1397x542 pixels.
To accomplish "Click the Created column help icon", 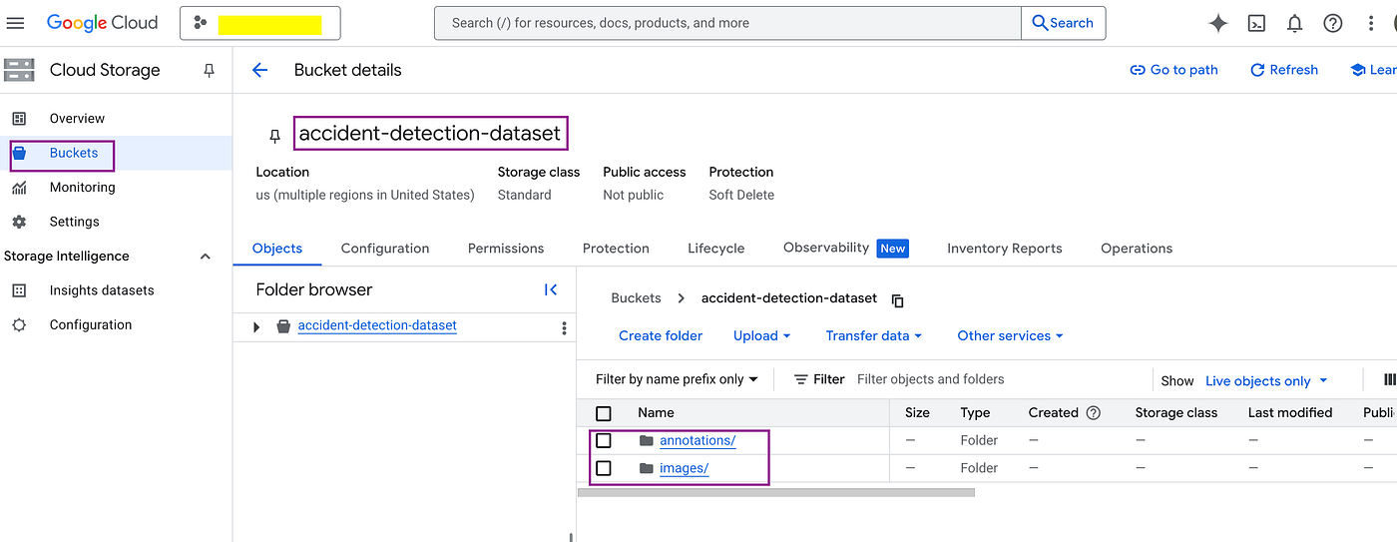I will [x=1093, y=412].
